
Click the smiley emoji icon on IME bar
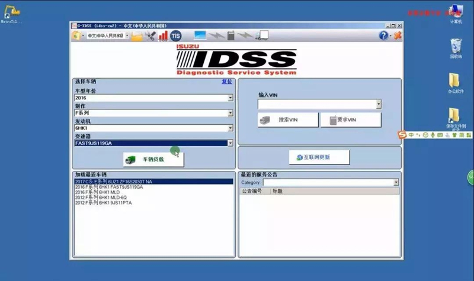point(425,135)
